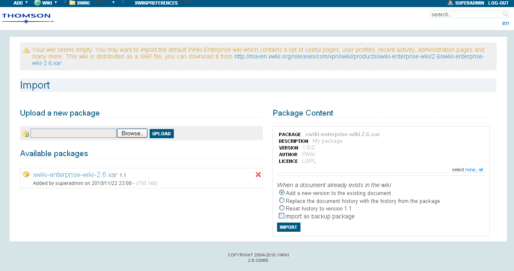514x271 pixels.
Task: Enable 'Import as backup package' checkbox
Action: 281,216
